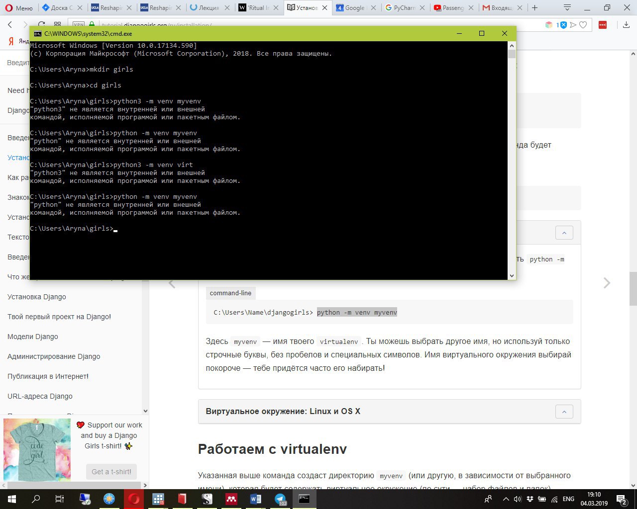Open the Opera icon on taskbar

click(134, 499)
